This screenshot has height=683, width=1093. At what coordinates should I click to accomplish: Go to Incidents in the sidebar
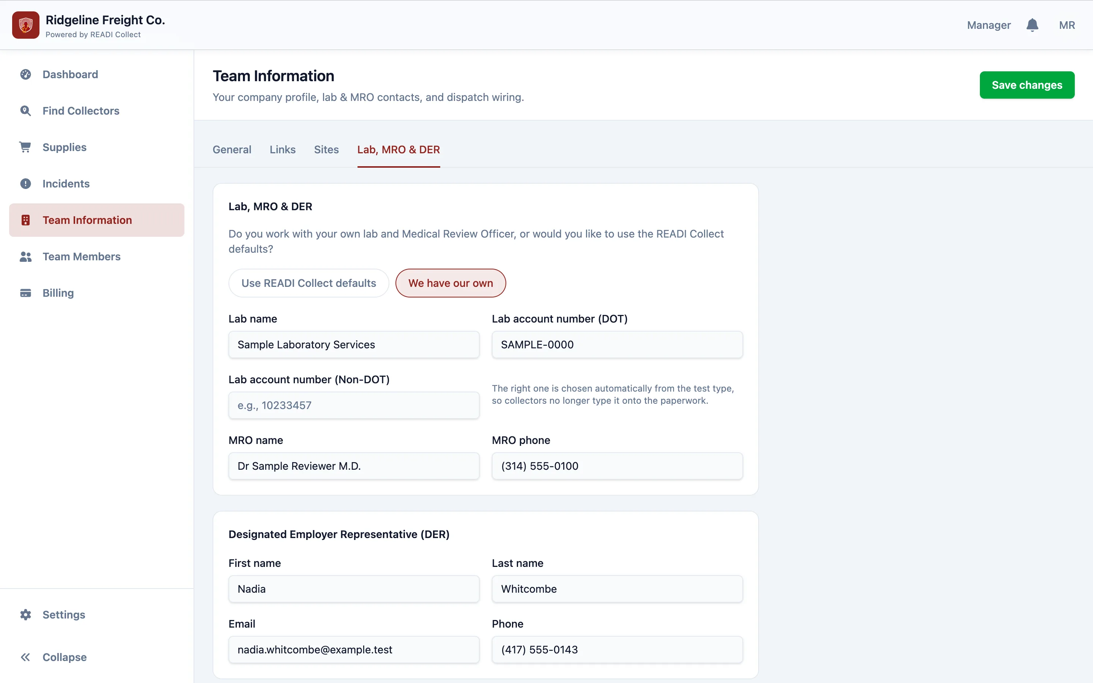point(97,184)
